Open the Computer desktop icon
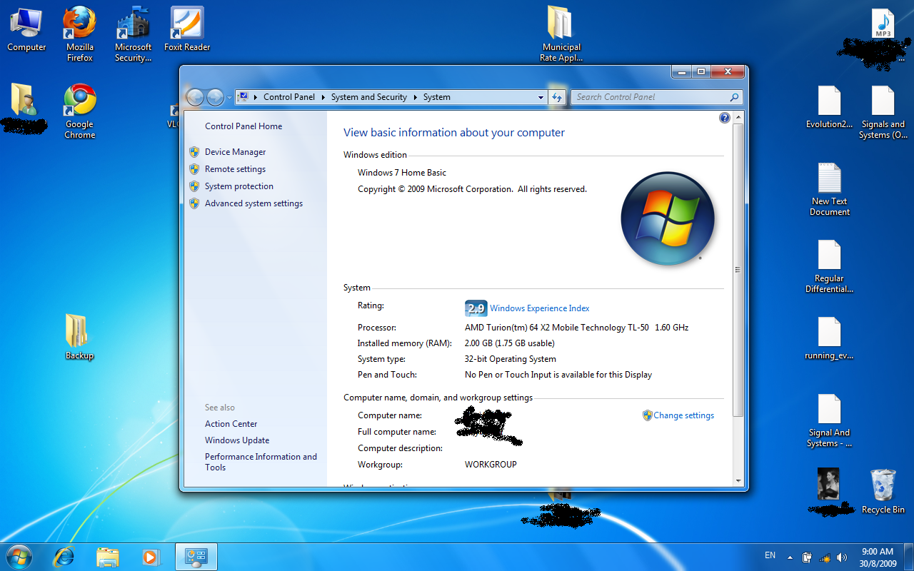914x571 pixels. [26, 21]
